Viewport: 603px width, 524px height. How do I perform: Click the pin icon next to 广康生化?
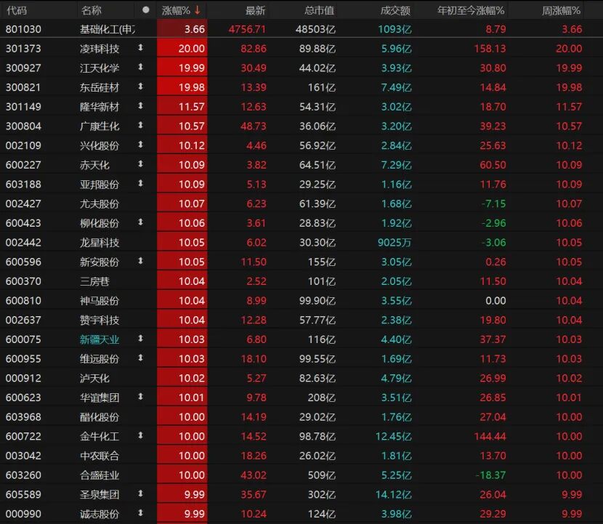(140, 125)
